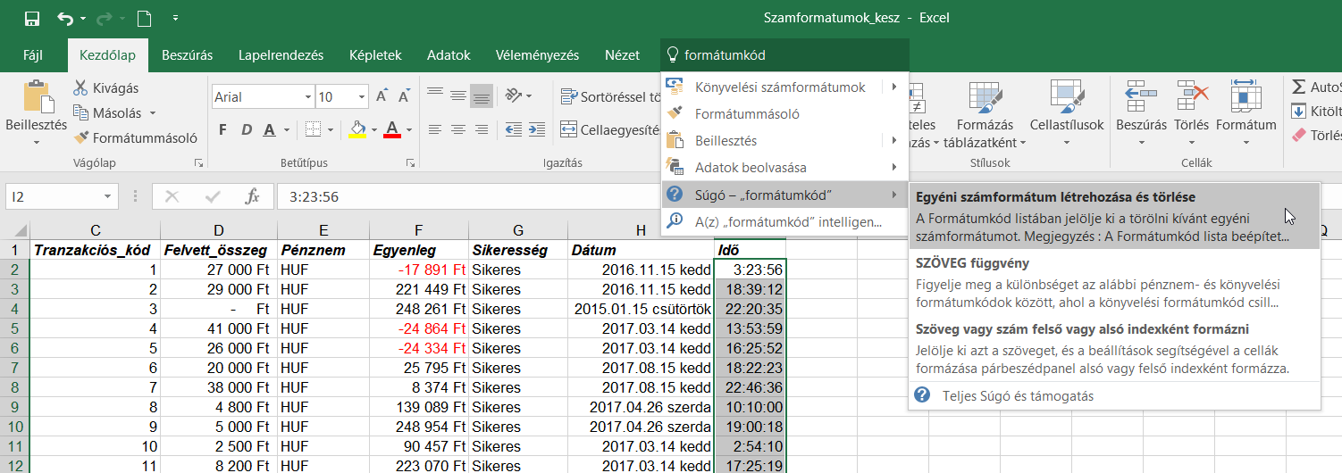This screenshot has width=1342, height=473.
Task: Click the Formátummásoló brush in the ribbon
Action: [81, 138]
